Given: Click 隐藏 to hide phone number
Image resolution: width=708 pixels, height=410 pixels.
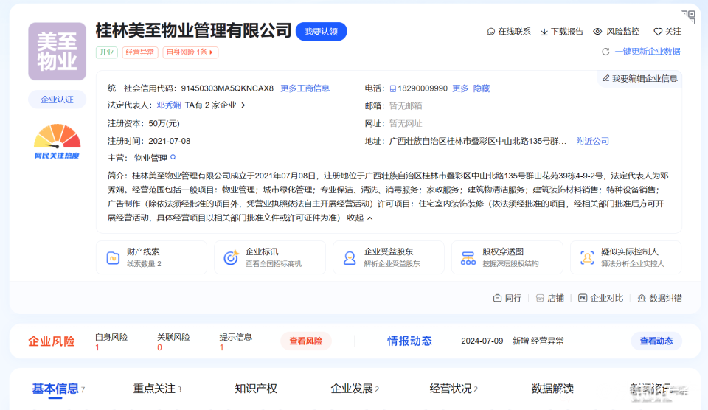Looking at the screenshot, I should click(482, 88).
